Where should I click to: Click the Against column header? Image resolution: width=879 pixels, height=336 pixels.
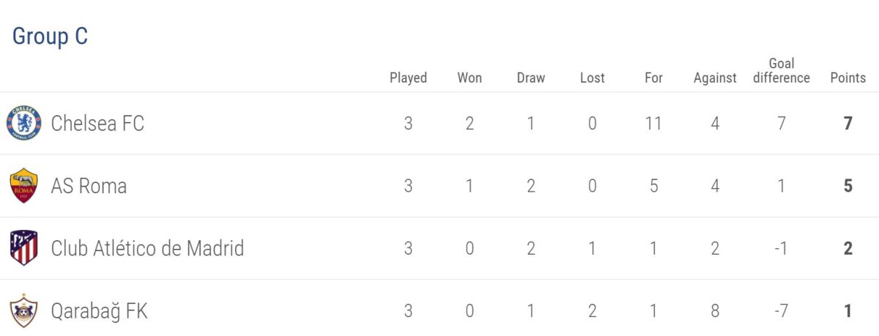pos(715,78)
